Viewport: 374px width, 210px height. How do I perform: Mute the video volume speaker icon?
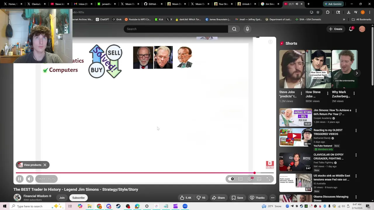[x=30, y=179]
